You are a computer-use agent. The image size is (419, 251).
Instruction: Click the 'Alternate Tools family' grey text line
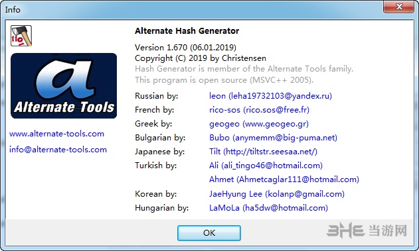tap(244, 69)
